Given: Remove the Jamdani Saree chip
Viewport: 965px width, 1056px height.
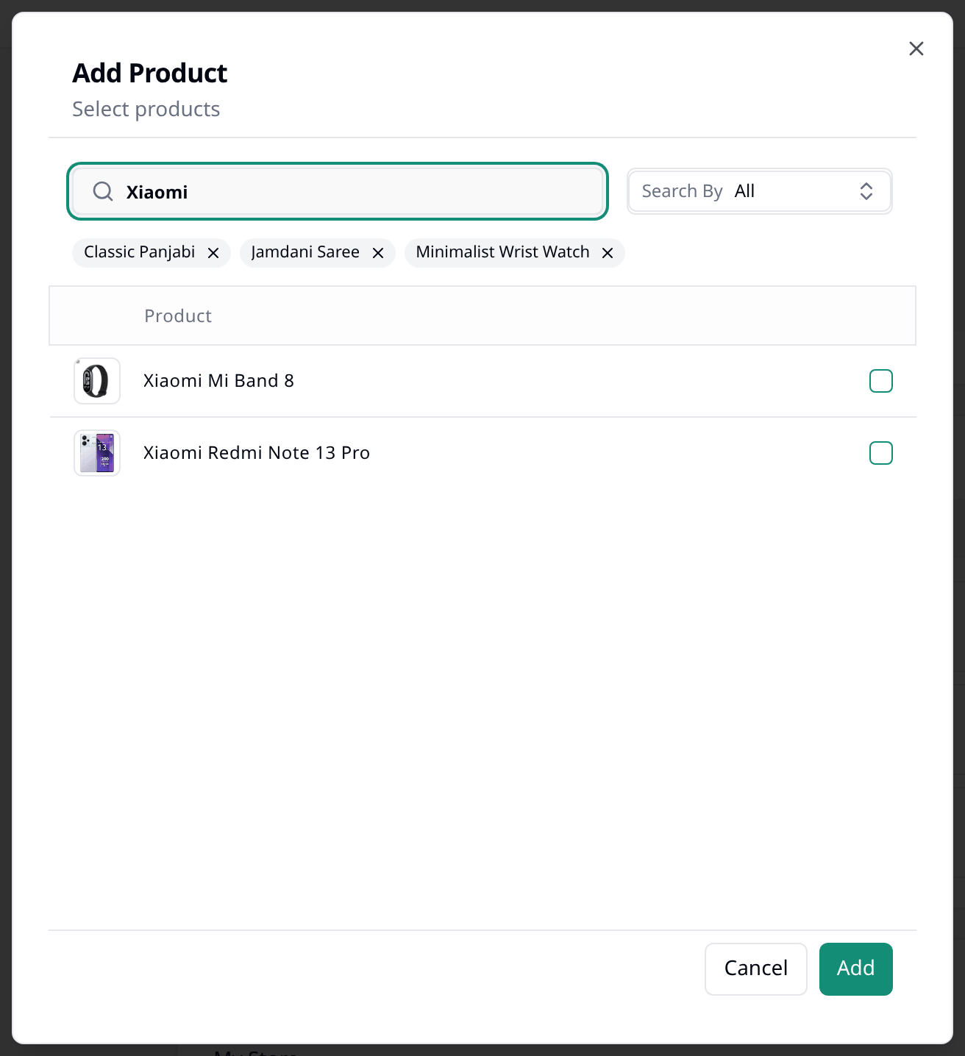Looking at the screenshot, I should click(378, 253).
